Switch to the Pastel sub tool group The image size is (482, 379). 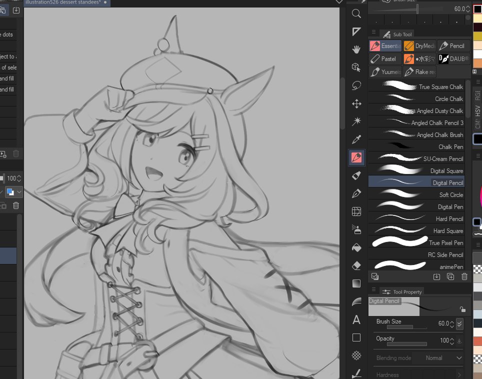coord(385,58)
